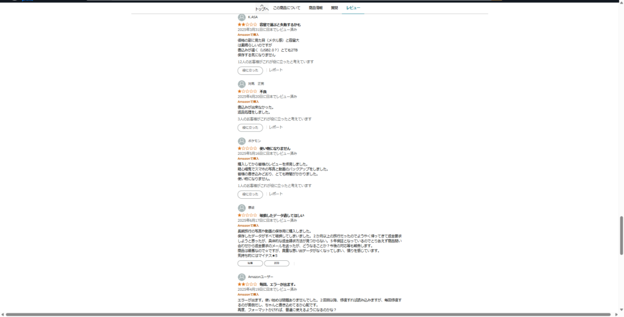Click the horizontal scrollbar thumb at the bottom
This screenshot has width=624, height=317.
(308, 315)
